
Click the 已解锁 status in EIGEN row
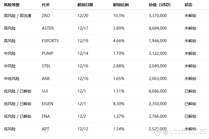point(190,104)
